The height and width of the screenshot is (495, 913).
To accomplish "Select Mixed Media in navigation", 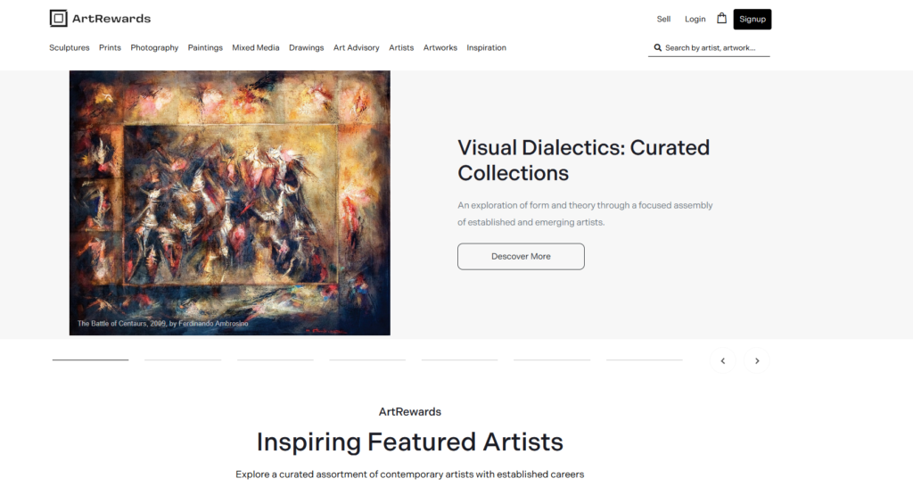I will coord(256,48).
